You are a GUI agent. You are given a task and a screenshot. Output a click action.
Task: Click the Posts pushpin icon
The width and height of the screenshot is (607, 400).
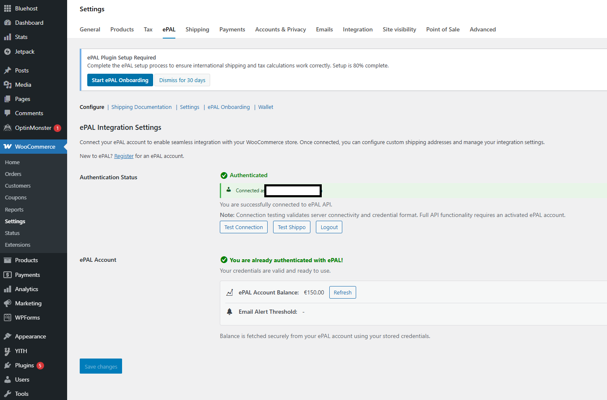point(8,70)
